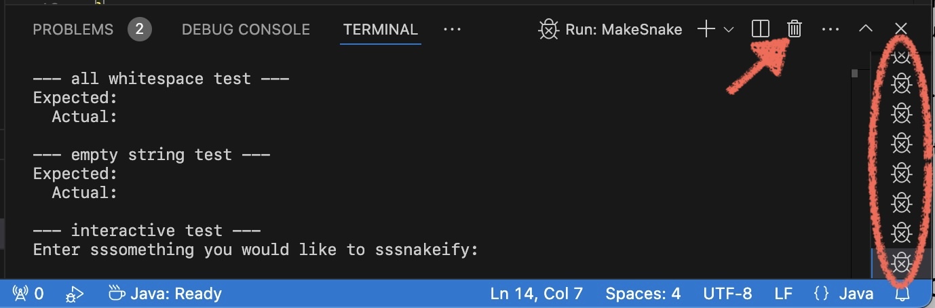The image size is (935, 308).
Task: Click the Java: Ready status item
Action: tap(165, 294)
